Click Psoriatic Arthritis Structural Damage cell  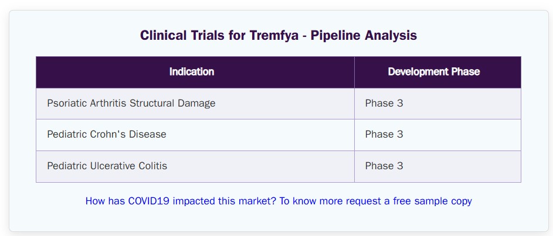click(x=195, y=104)
